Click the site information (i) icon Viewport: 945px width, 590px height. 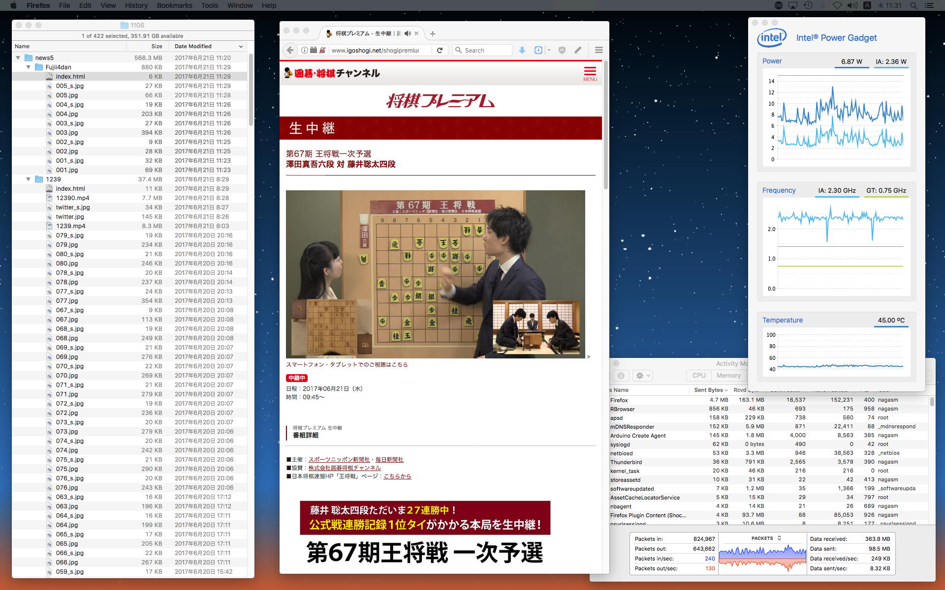(x=305, y=50)
